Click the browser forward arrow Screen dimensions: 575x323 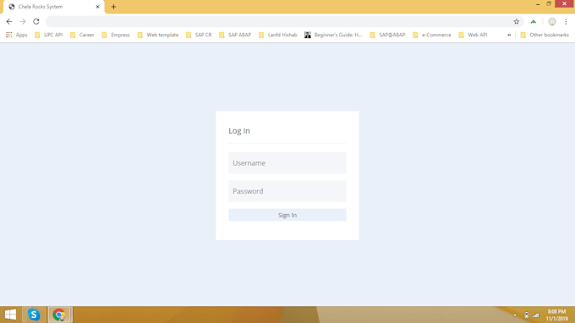(x=23, y=22)
